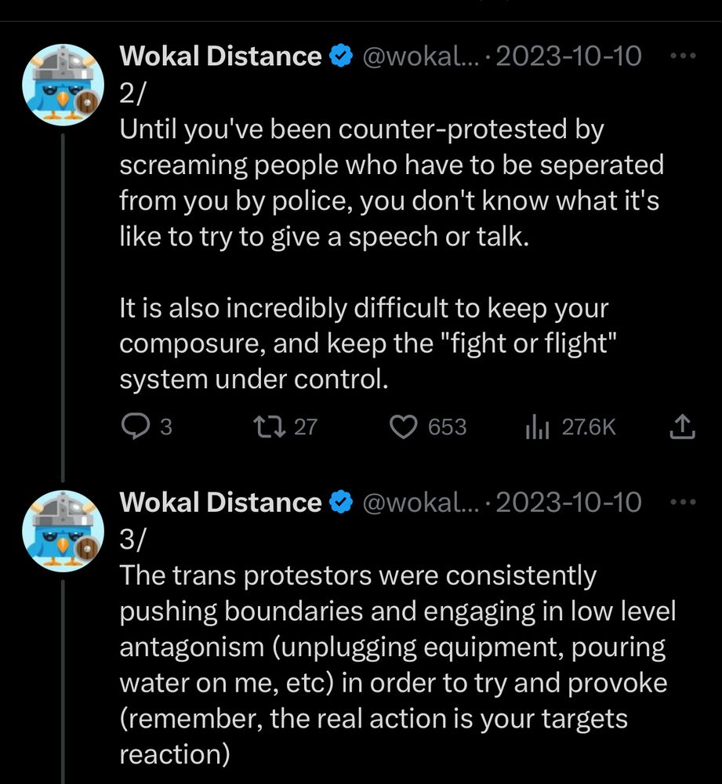Open Wokal Distance name on tweet 3/
722x784 pixels.
220,503
